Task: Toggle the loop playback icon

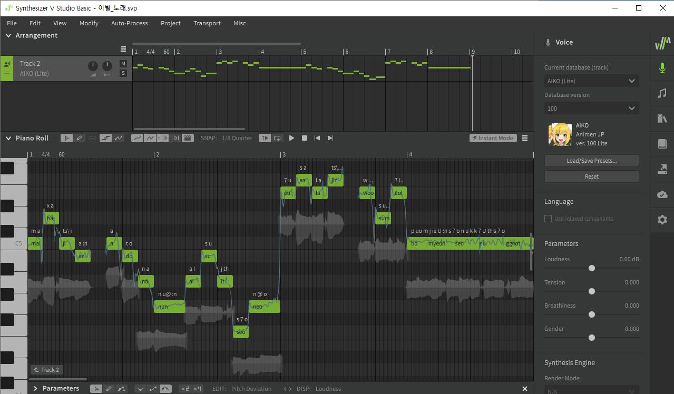Action: [x=277, y=138]
